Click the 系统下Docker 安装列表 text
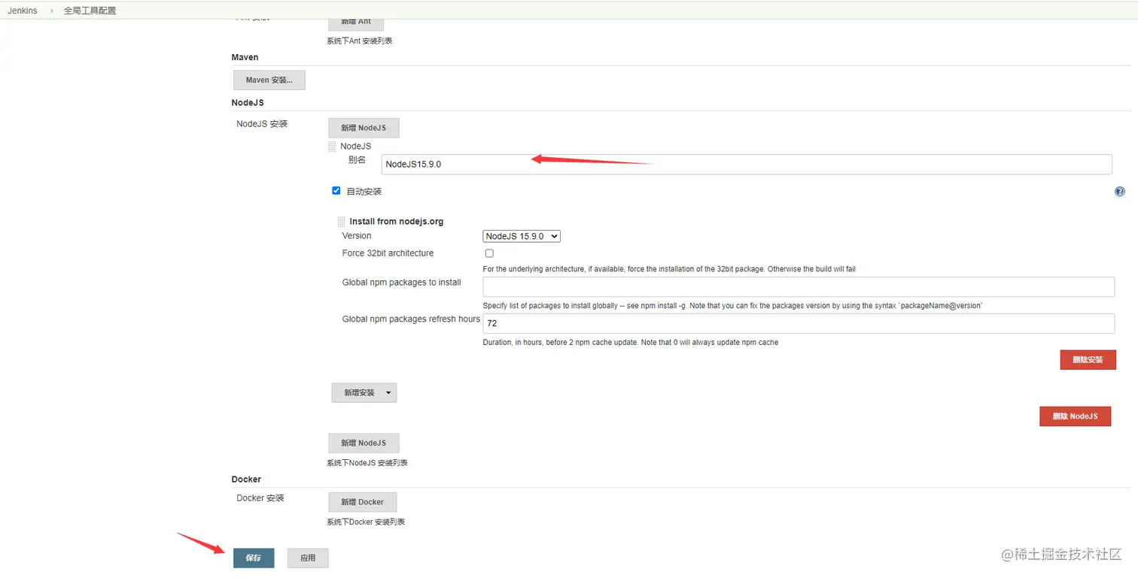The width and height of the screenshot is (1138, 578). point(366,522)
